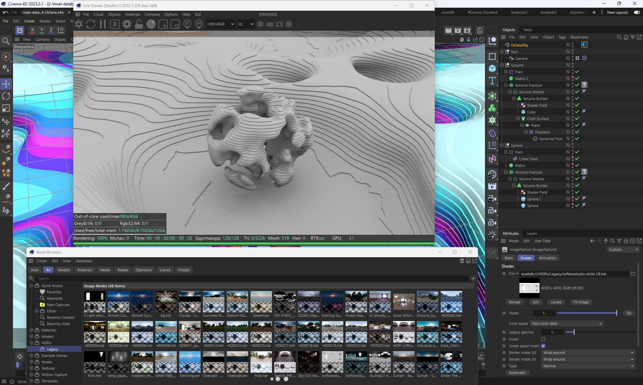Viewport: 643px width, 385px height.
Task: Open the Materials menu in Live Viewer
Action: coord(132,14)
